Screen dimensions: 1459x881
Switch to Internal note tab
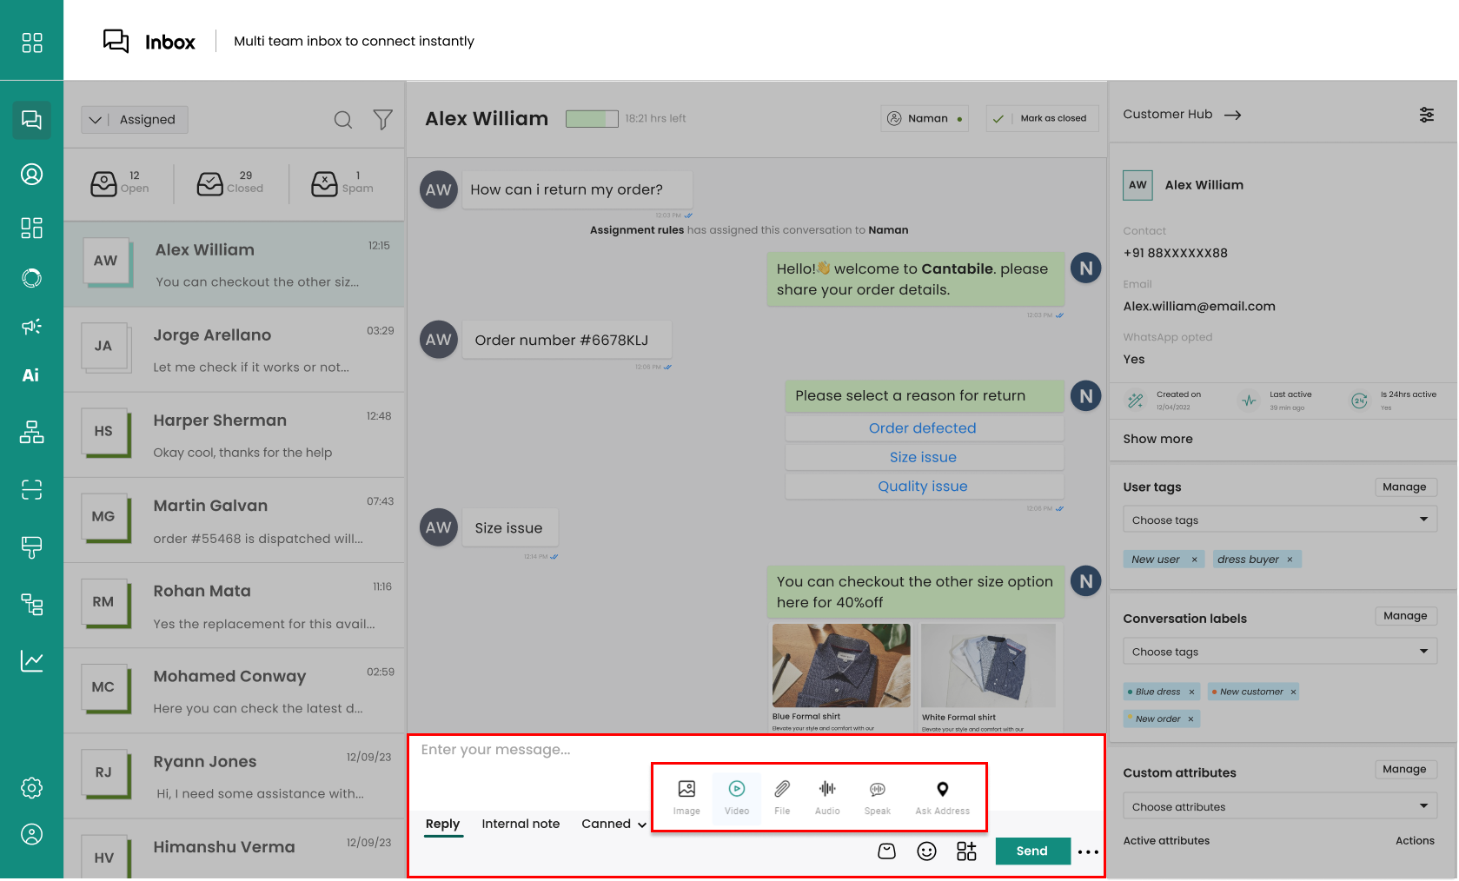pyautogui.click(x=521, y=824)
